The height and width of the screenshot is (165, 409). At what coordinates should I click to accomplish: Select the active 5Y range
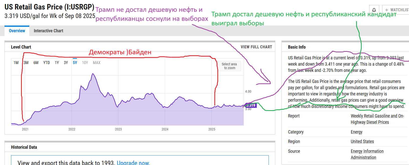coord(75,63)
